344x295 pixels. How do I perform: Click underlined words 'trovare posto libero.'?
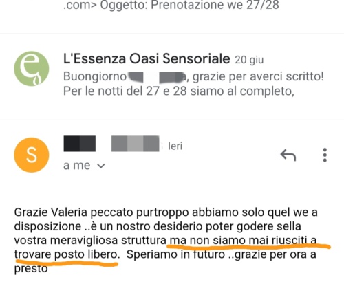click(x=67, y=254)
